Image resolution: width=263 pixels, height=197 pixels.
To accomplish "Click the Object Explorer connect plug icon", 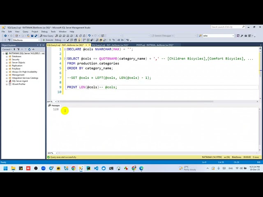I will coord(15,49).
